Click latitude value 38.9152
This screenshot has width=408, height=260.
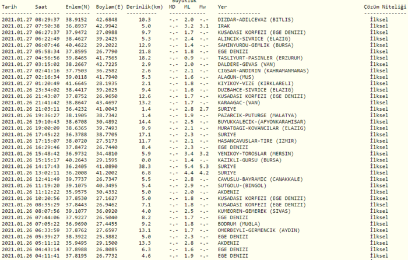(76, 20)
